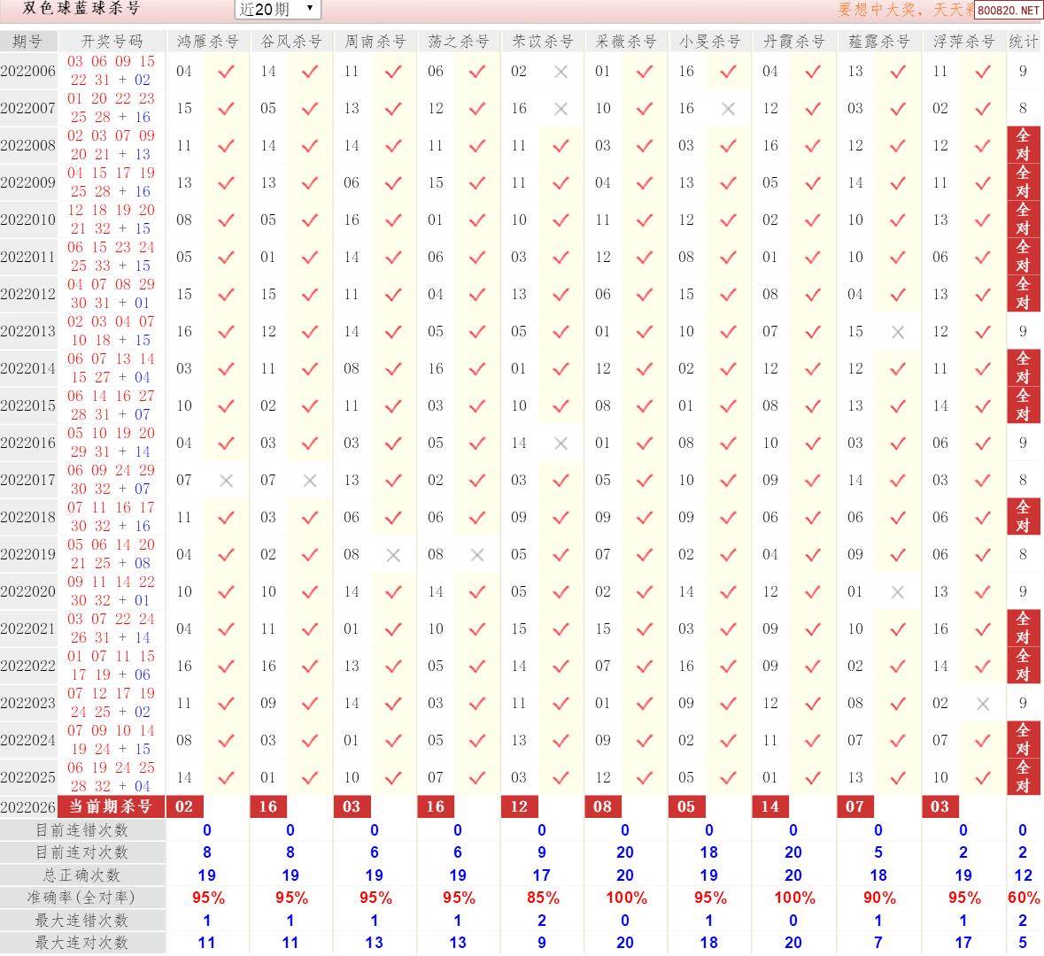The width and height of the screenshot is (1044, 956).
Task: Click current kill number 02 under 鸿雁杀号
Action: point(184,807)
